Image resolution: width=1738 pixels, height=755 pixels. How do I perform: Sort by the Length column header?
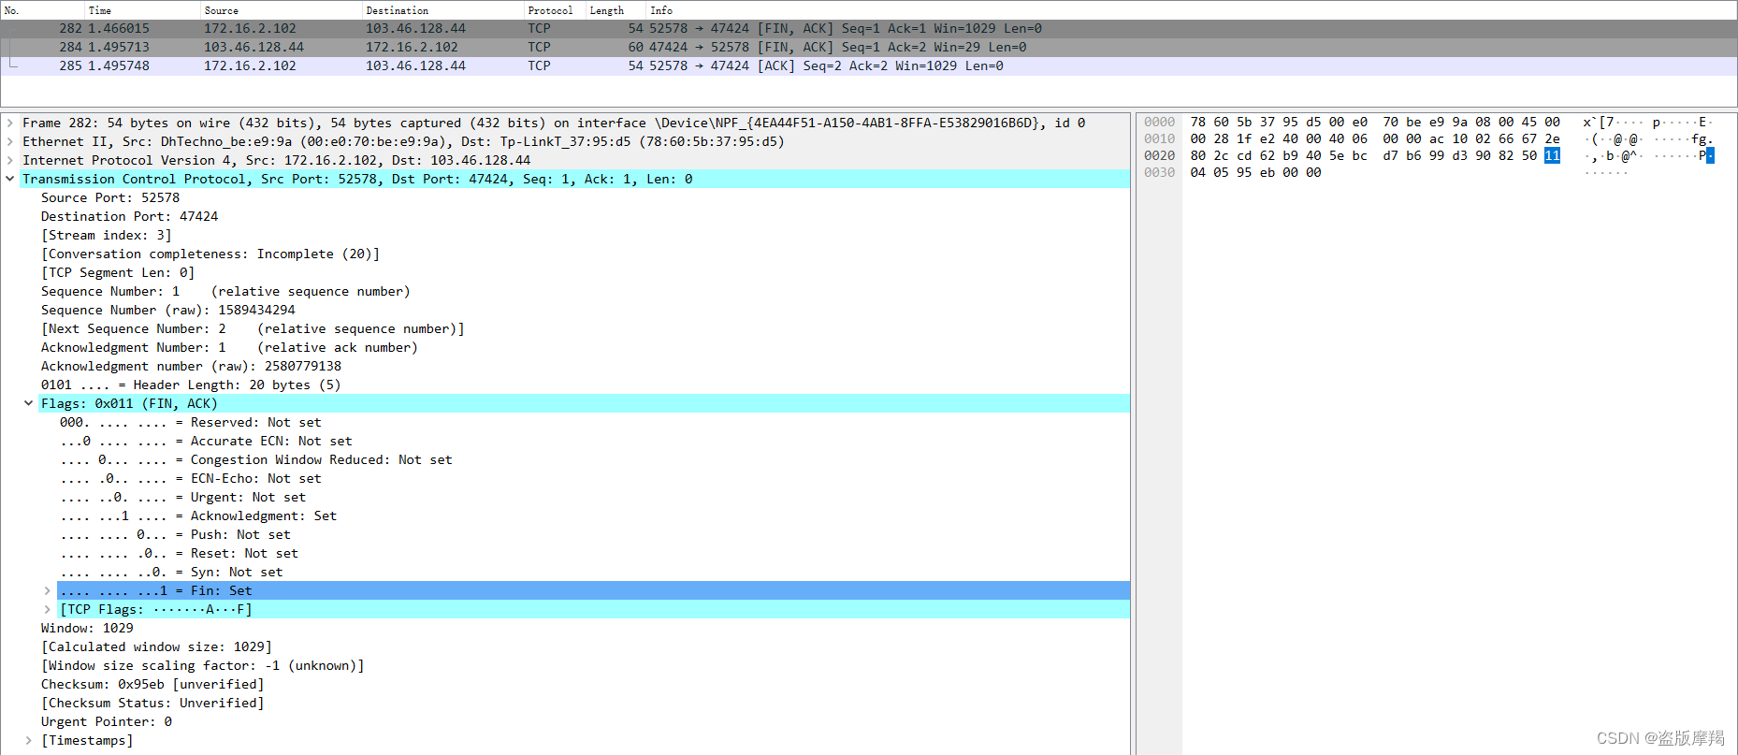coord(616,10)
